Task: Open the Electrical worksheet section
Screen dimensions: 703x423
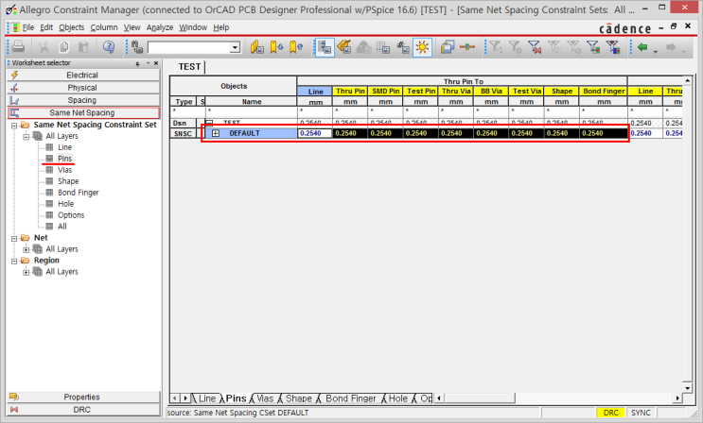Action: 83,76
